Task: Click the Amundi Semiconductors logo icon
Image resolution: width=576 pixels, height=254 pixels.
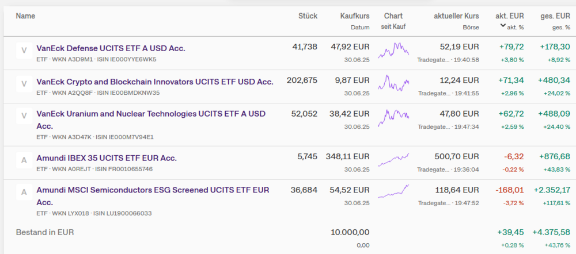Action: [x=24, y=192]
